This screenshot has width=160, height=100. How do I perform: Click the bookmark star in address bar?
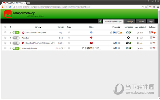[146, 7]
